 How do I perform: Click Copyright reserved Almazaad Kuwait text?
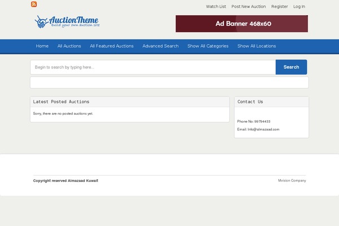click(x=66, y=181)
